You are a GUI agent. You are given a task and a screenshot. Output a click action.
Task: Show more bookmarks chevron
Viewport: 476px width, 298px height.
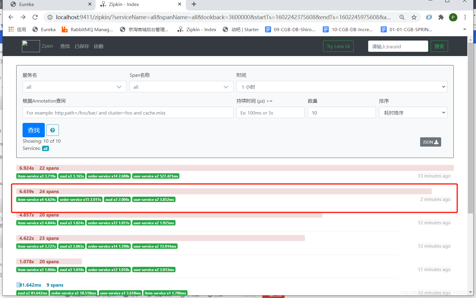pos(465,29)
